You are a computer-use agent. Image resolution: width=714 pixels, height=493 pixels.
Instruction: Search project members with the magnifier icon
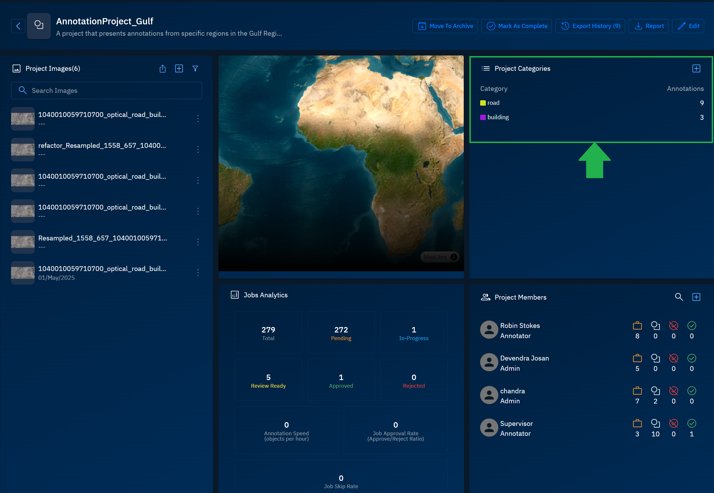tap(679, 297)
